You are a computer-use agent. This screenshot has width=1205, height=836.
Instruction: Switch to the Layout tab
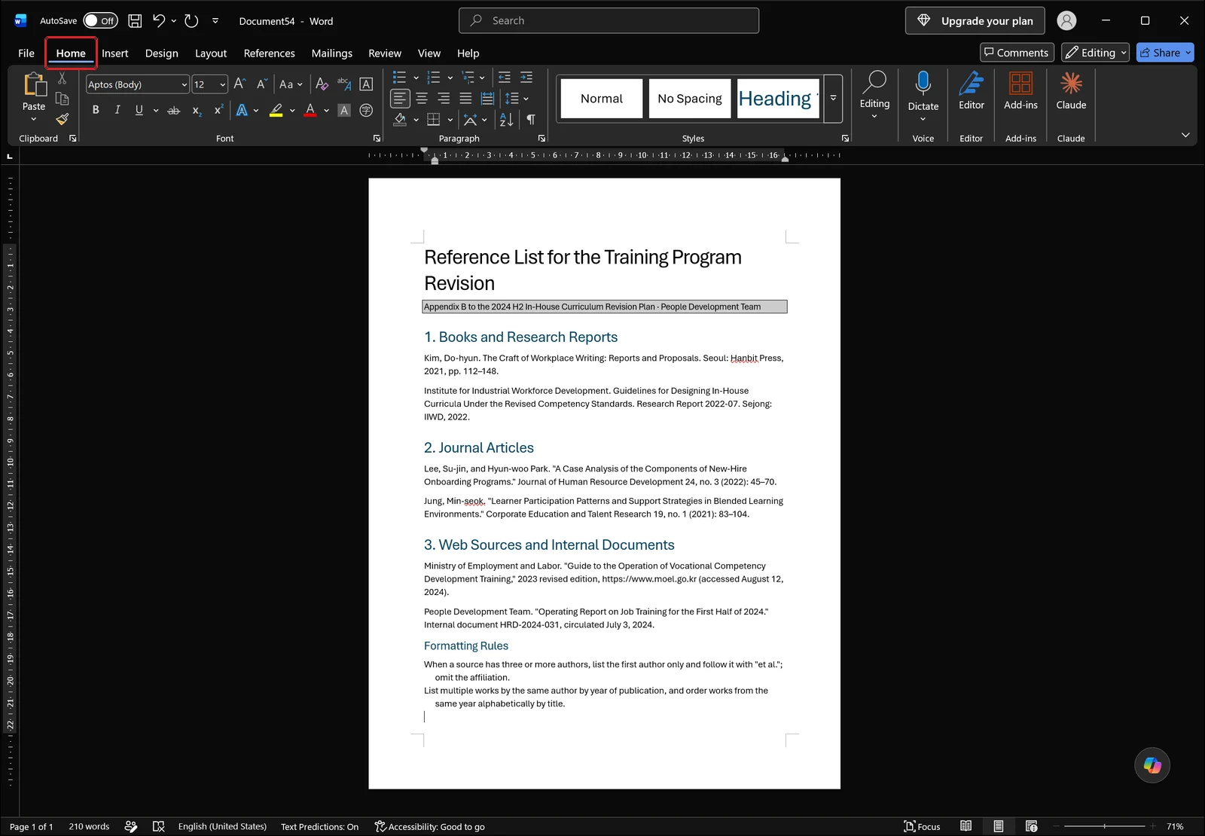(211, 53)
